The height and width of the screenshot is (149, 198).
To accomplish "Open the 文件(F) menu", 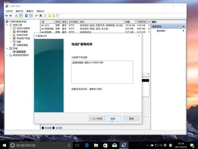I will click(x=9, y=11).
